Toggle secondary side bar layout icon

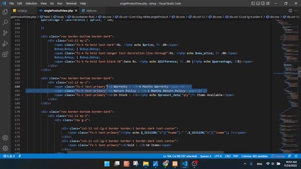(263, 3)
